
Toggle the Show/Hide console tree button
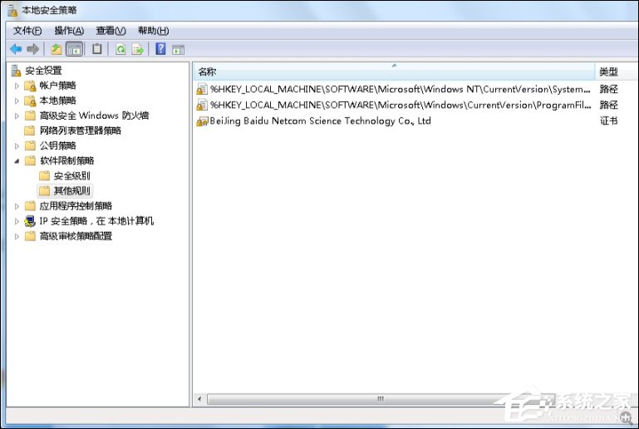click(75, 49)
